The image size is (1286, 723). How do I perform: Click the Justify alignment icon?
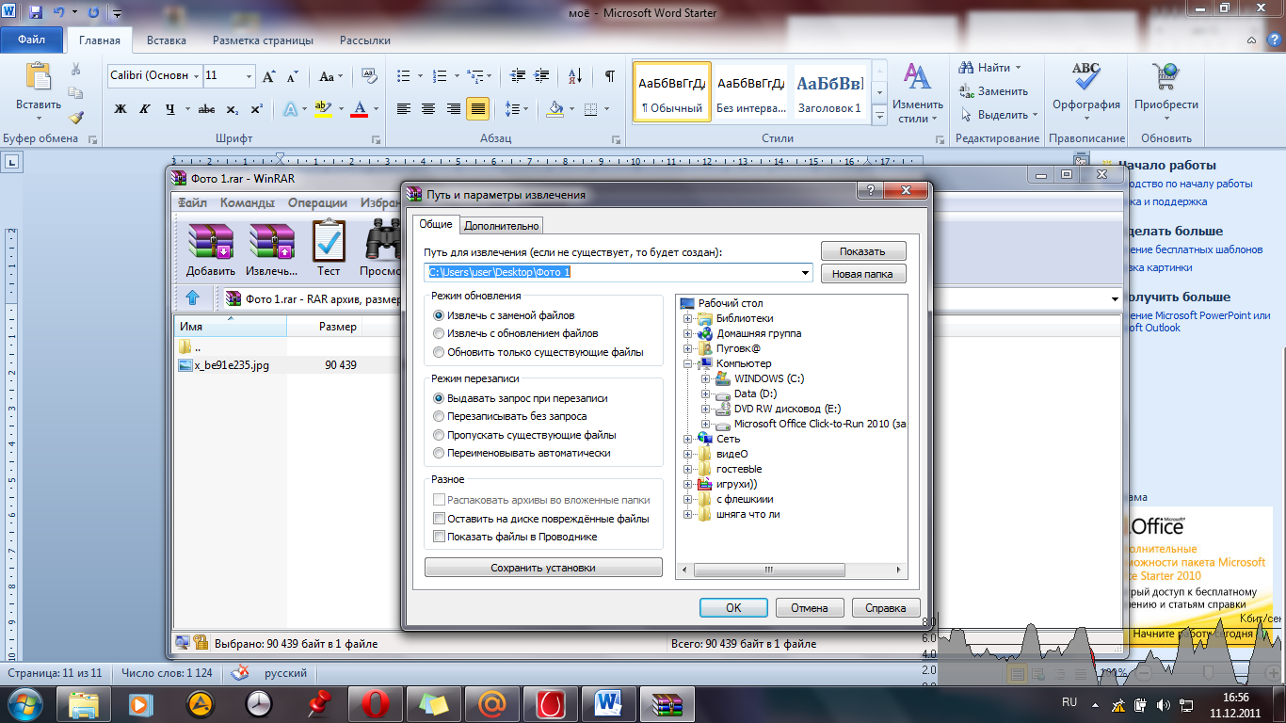coord(477,109)
